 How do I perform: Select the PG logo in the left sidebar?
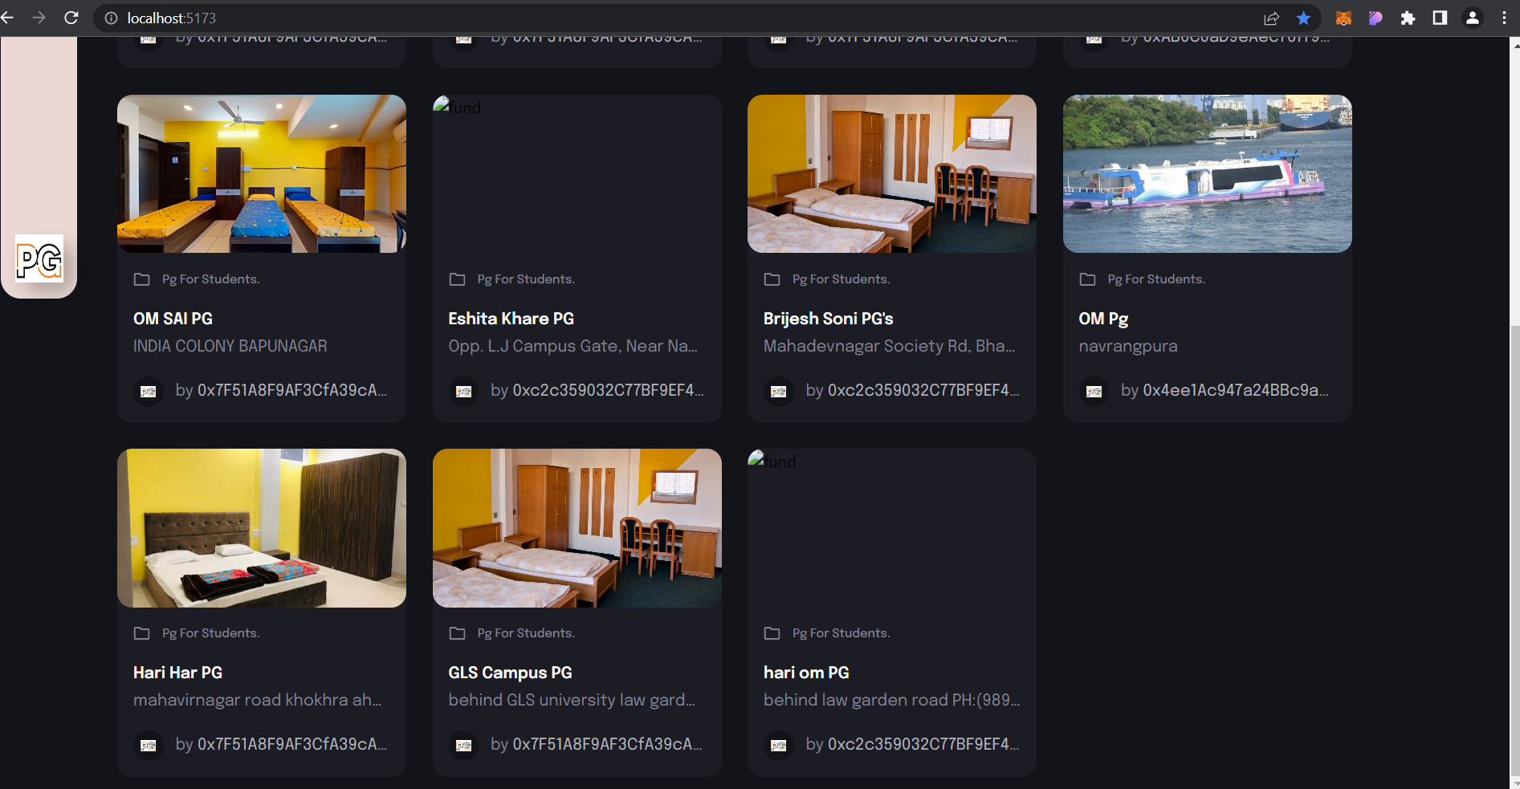39,259
